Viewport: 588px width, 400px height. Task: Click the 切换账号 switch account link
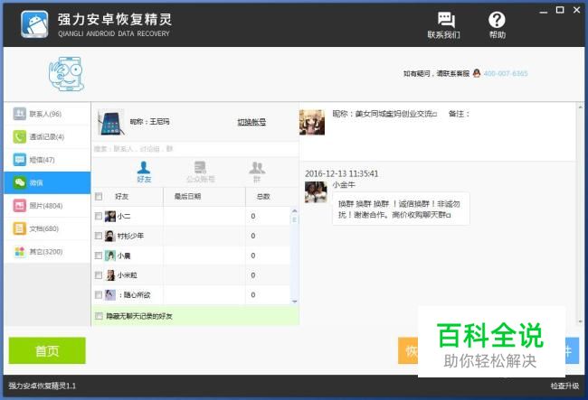[x=251, y=122]
